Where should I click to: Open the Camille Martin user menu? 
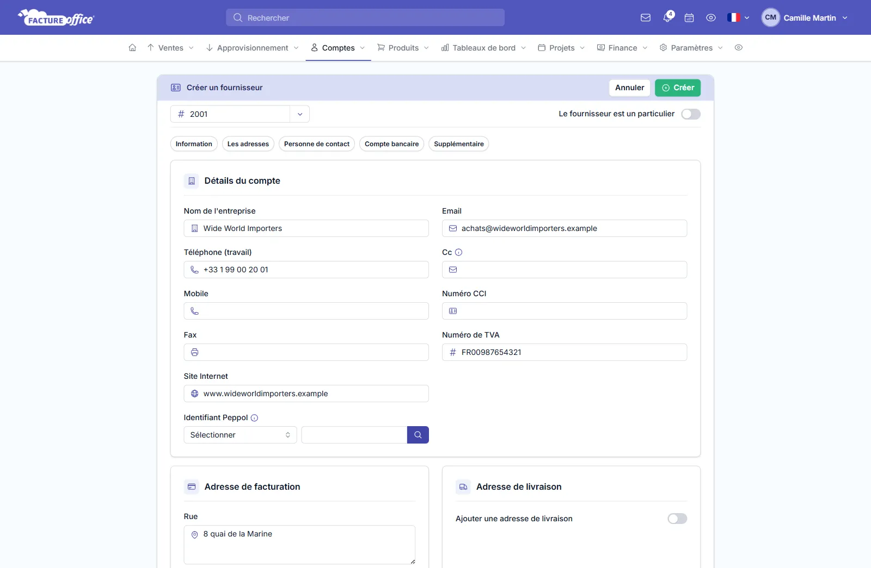[x=805, y=18]
